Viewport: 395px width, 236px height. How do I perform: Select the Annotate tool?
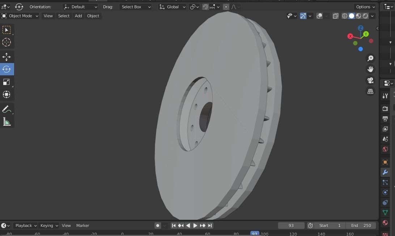(7, 109)
